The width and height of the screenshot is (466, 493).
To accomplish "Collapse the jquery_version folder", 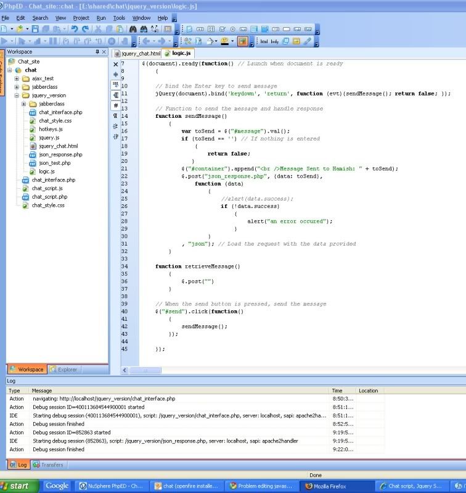I will click(17, 96).
